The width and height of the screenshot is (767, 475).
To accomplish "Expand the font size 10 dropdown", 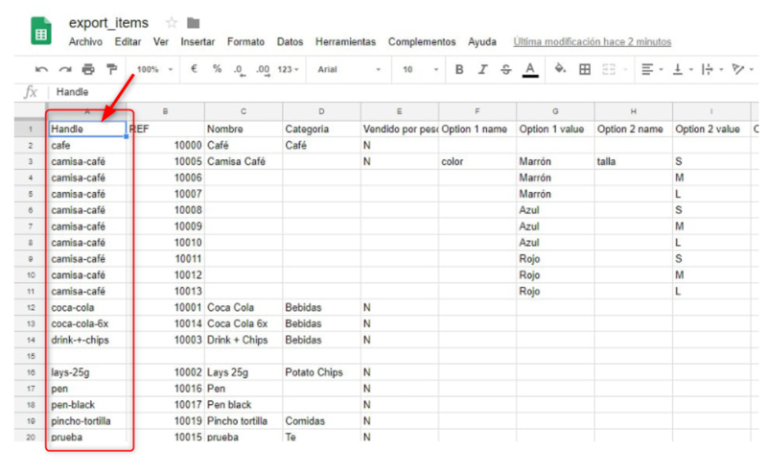I will (420, 70).
